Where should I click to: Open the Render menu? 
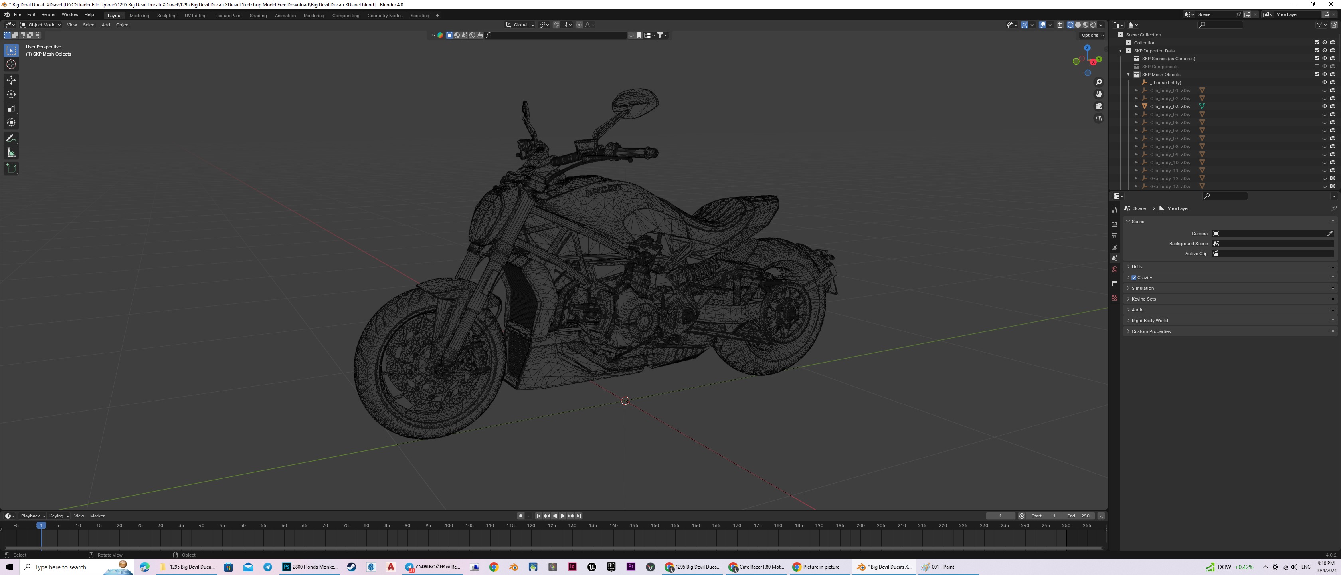[48, 15]
